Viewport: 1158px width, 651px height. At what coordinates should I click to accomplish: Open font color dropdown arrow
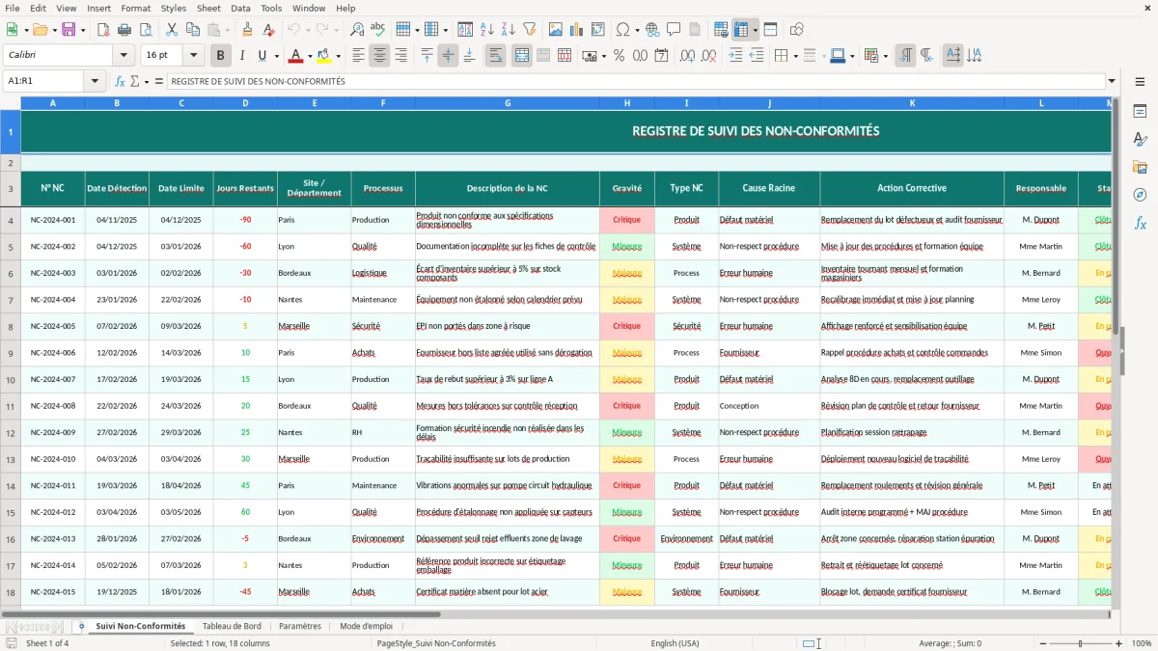[x=310, y=56]
